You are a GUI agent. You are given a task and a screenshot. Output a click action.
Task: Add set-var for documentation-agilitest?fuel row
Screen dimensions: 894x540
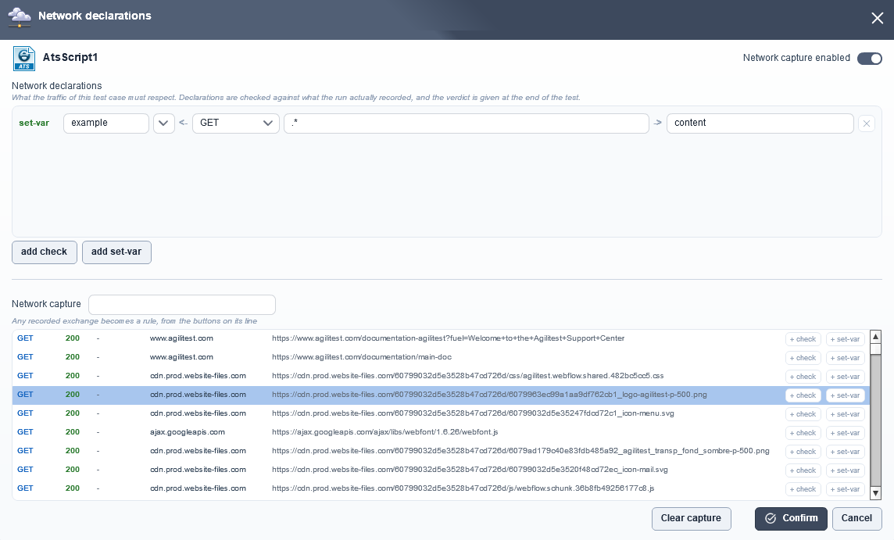[x=845, y=339]
